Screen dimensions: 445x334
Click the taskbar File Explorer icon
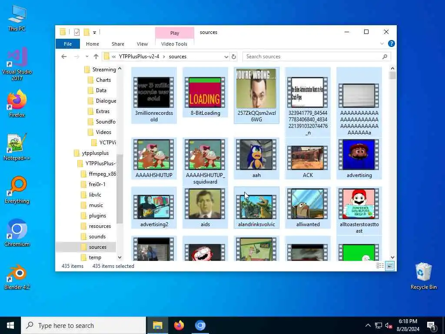(x=158, y=325)
